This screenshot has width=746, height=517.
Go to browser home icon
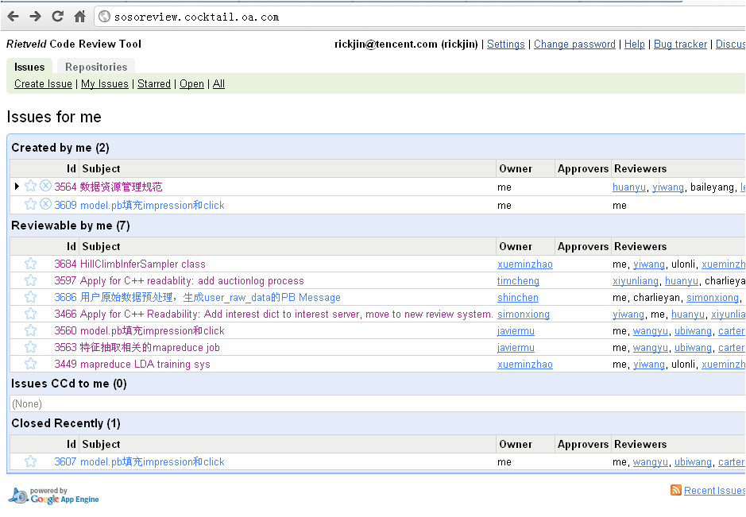pyautogui.click(x=80, y=17)
